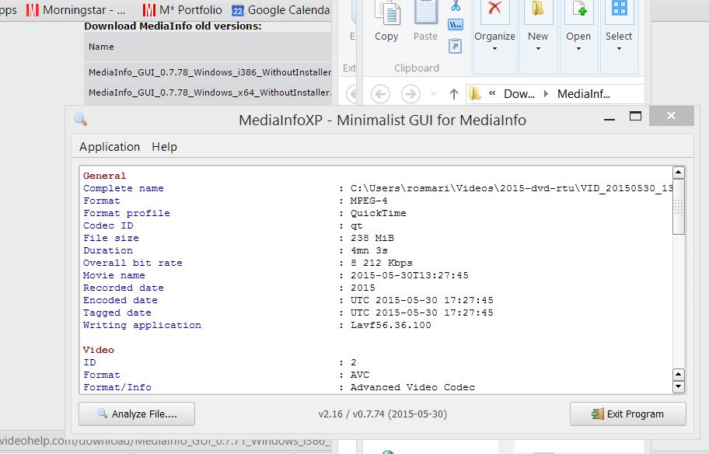Screen dimensions: 709x454
Task: Click the Copy path icon in Explorer ribbon
Action: (x=456, y=25)
